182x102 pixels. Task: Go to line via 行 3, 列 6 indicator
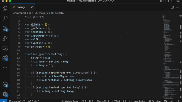[87, 101]
